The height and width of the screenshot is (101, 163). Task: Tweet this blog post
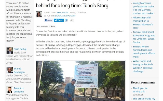59,20
